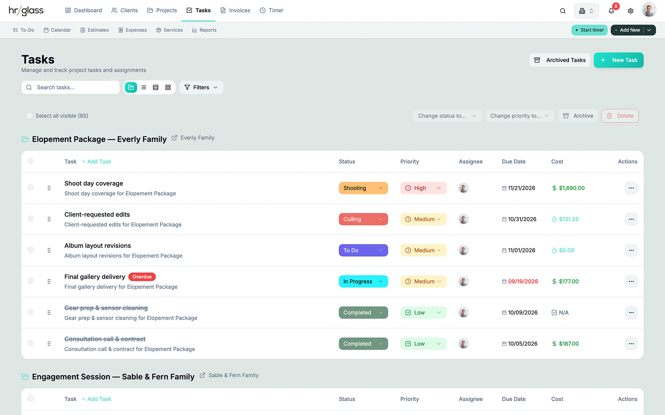Open Change priority to... dropdown
This screenshot has height=415, width=665.
pos(520,116)
